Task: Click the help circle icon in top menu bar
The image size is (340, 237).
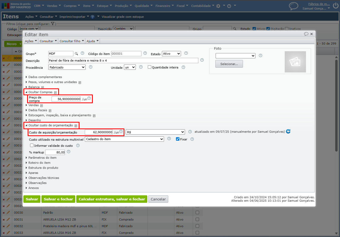Action: (x=229, y=6)
